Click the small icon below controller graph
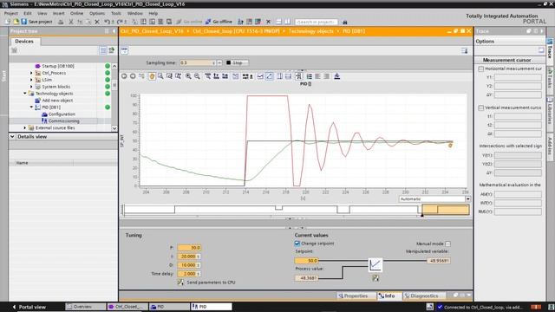The width and height of the screenshot is (555, 312). tap(375, 278)
